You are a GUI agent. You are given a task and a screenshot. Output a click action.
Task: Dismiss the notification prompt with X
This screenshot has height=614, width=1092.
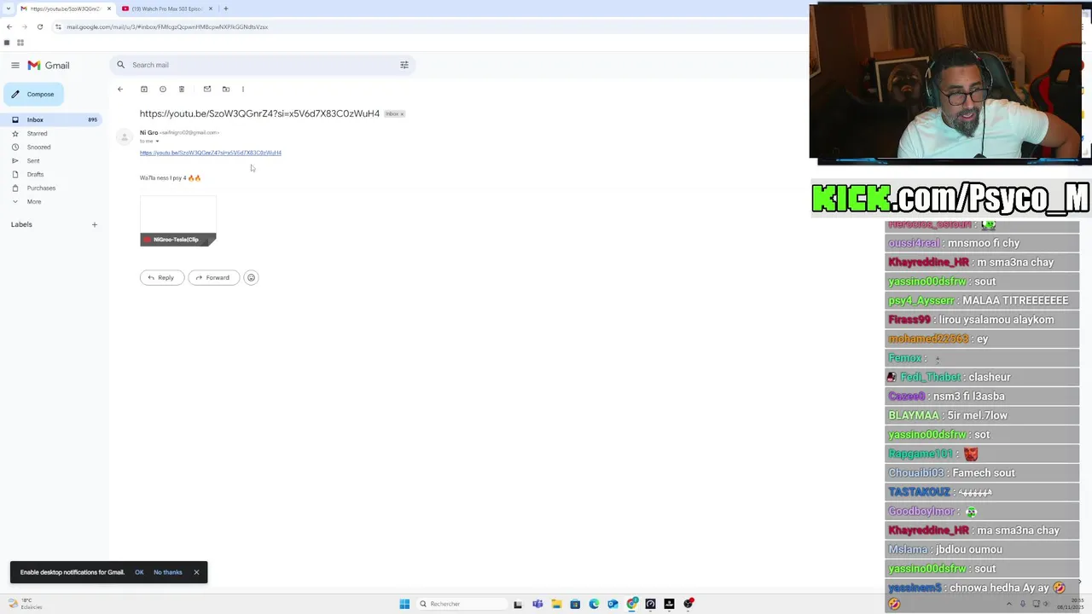pos(196,572)
